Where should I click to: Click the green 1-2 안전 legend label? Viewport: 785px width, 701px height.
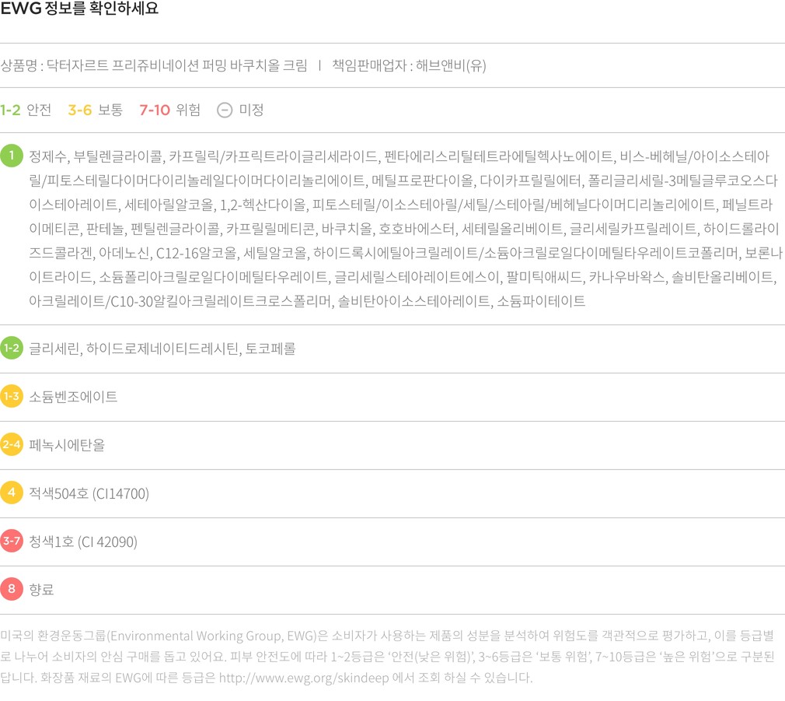tap(26, 110)
